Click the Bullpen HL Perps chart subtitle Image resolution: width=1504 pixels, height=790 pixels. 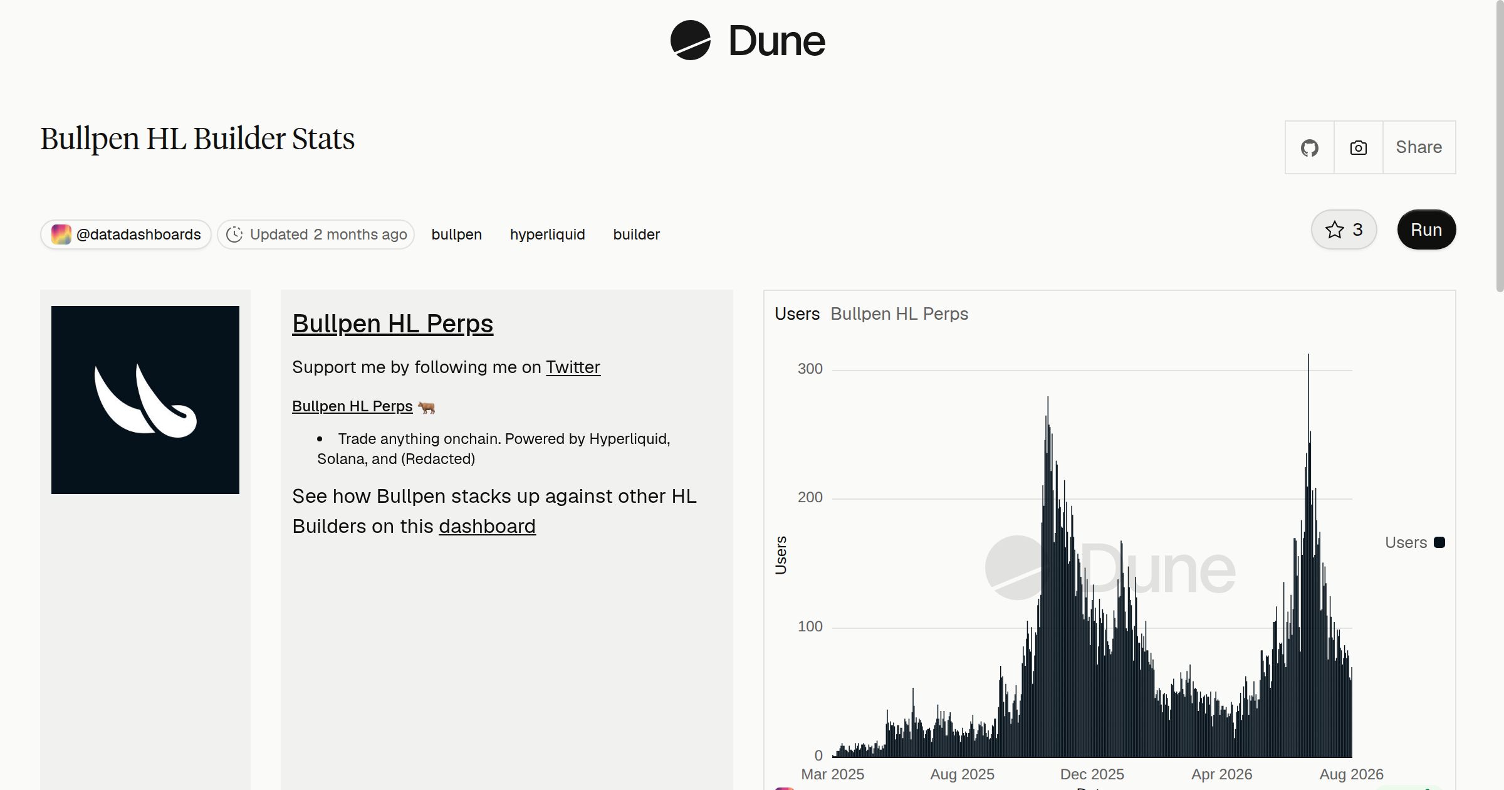pyautogui.click(x=899, y=314)
